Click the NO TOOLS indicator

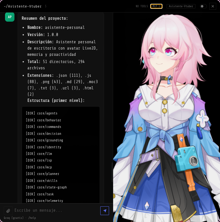(x=142, y=6)
